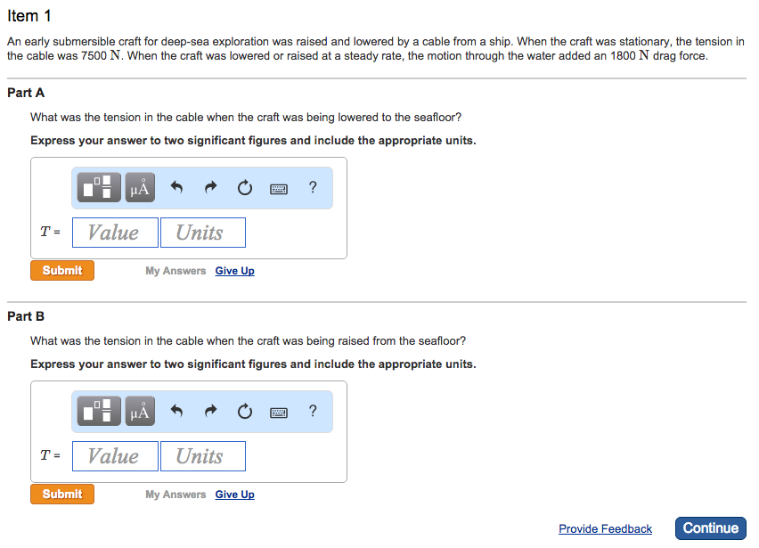Click the templates icon in Part B toolbar
This screenshot has height=548, width=759.
[x=100, y=411]
